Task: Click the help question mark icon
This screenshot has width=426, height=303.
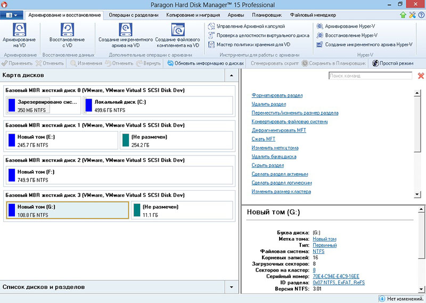Action: pos(421,15)
